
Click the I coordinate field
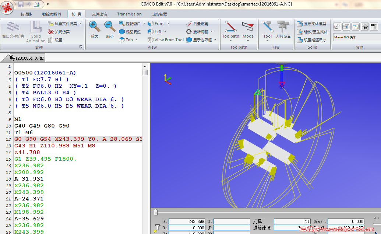pos(232,221)
